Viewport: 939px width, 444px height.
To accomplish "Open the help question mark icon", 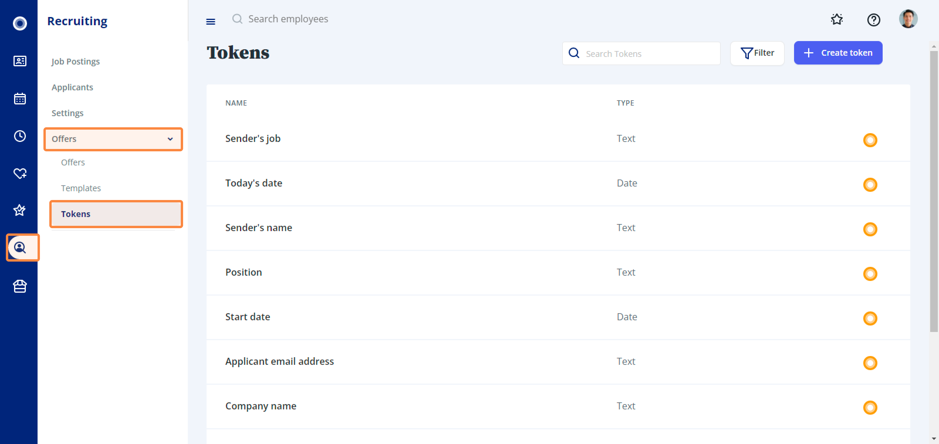I will pos(873,19).
